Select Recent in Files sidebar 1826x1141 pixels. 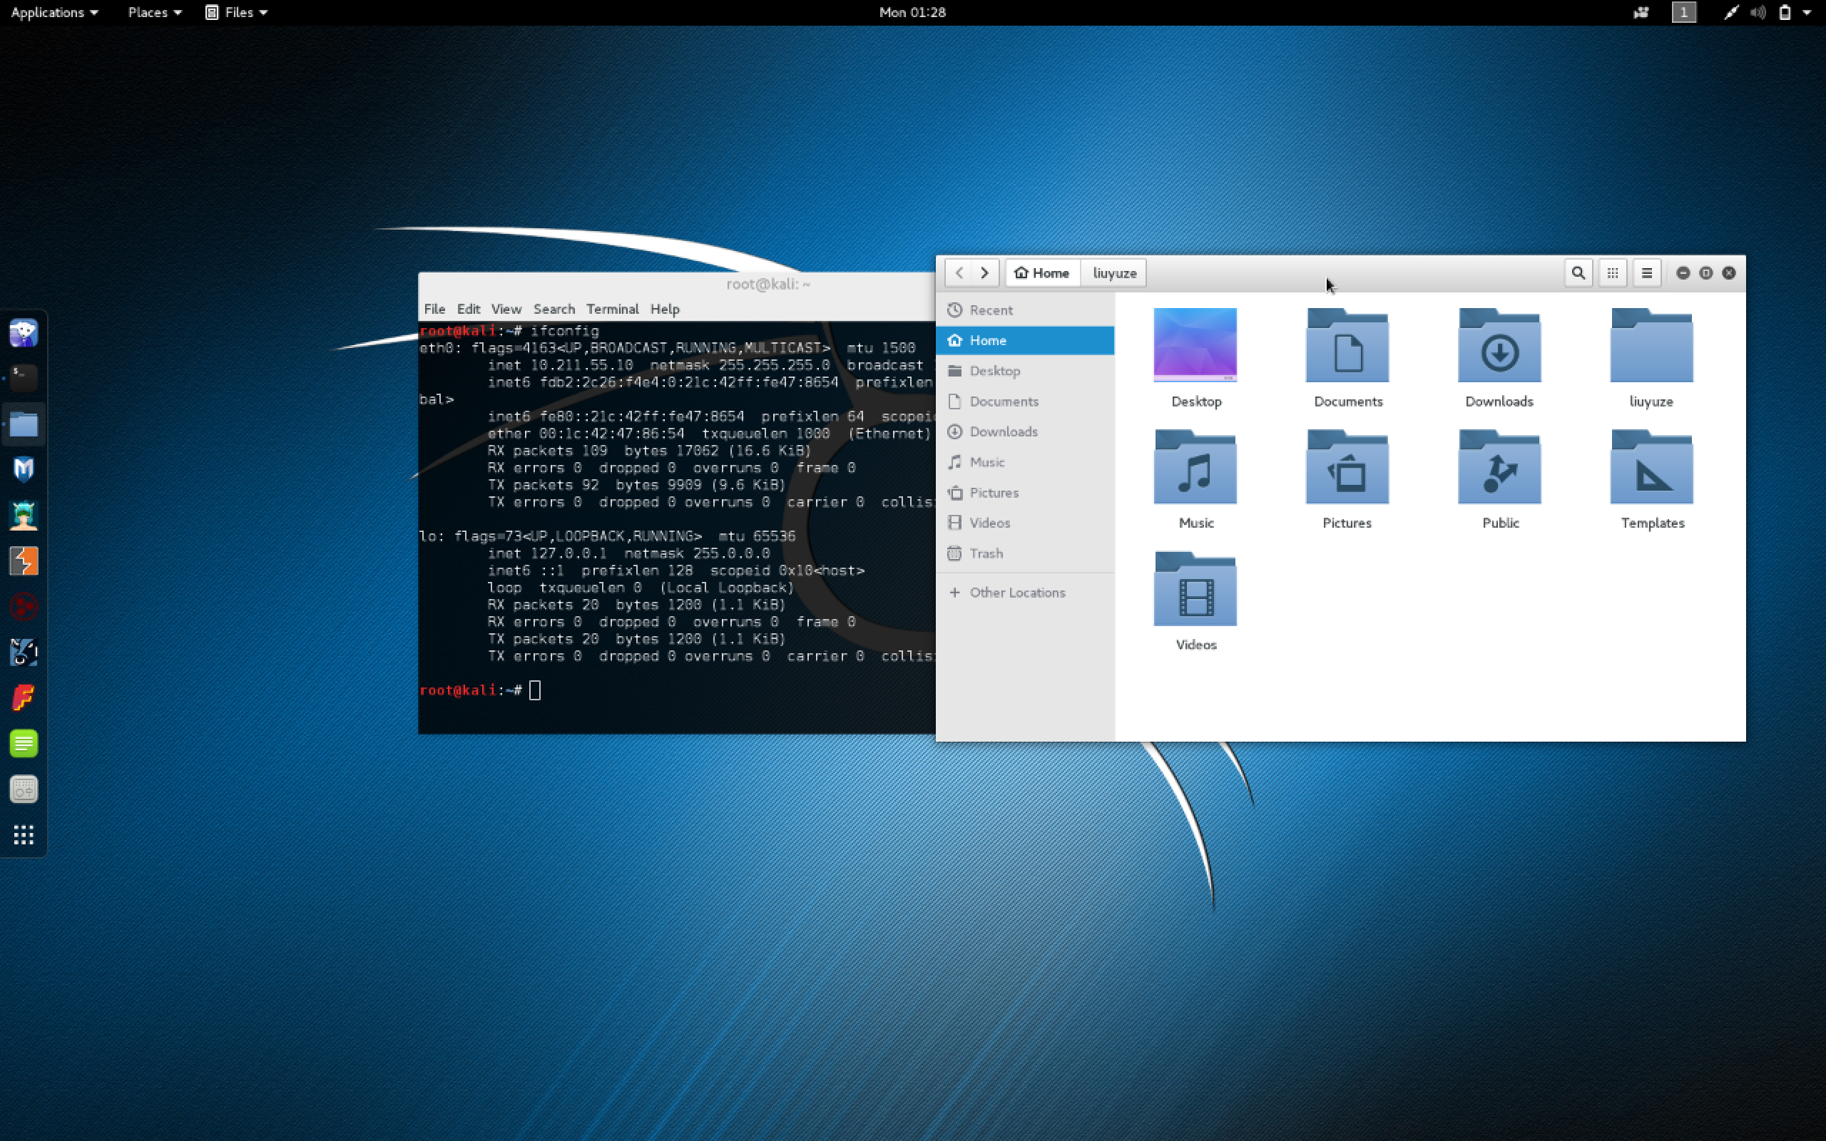pos(1025,310)
